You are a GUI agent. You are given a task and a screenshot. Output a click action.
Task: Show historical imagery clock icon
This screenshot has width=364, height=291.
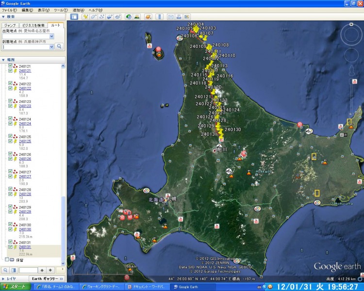[129, 16]
